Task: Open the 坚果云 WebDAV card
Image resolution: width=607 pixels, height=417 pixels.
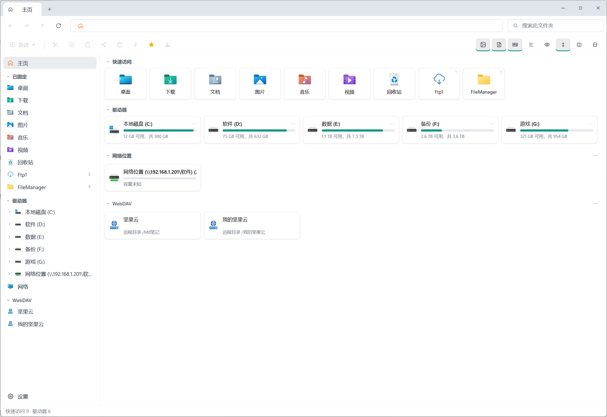Action: point(153,225)
